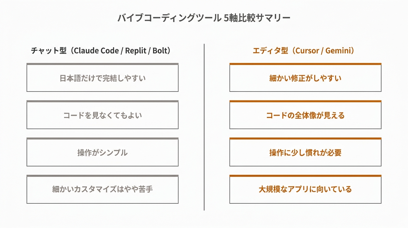Click the vertical divider line between columns

coord(204,128)
